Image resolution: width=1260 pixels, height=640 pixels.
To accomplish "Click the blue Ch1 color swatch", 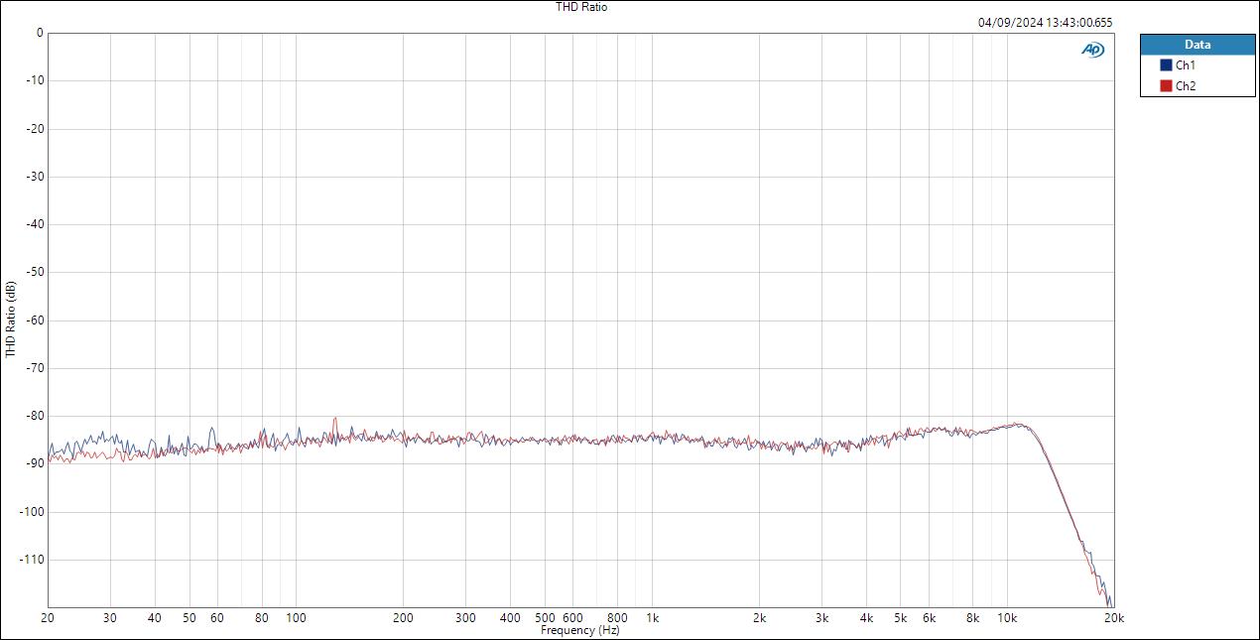I will [x=1166, y=65].
